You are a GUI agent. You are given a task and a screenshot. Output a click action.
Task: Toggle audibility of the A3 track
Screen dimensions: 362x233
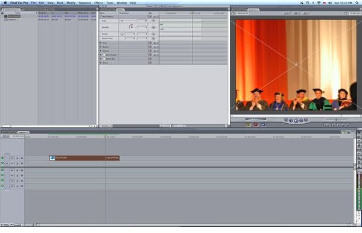tap(2, 180)
